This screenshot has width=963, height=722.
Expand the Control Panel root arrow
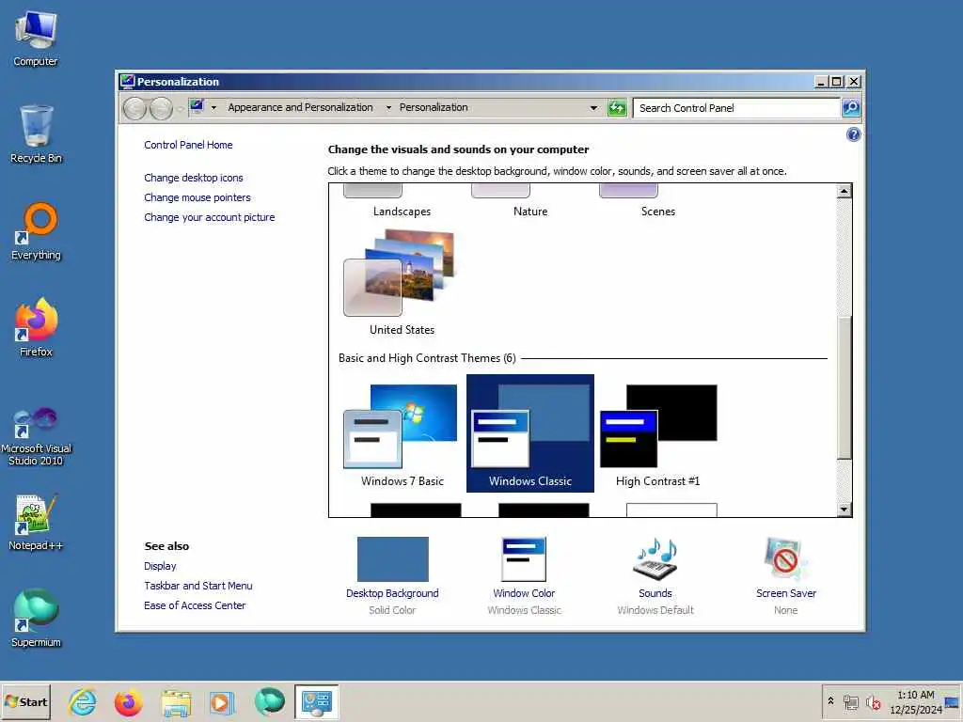click(213, 107)
